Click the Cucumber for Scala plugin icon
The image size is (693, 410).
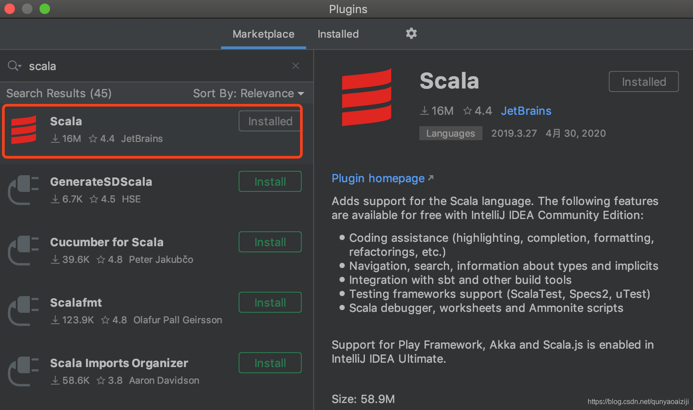click(24, 251)
